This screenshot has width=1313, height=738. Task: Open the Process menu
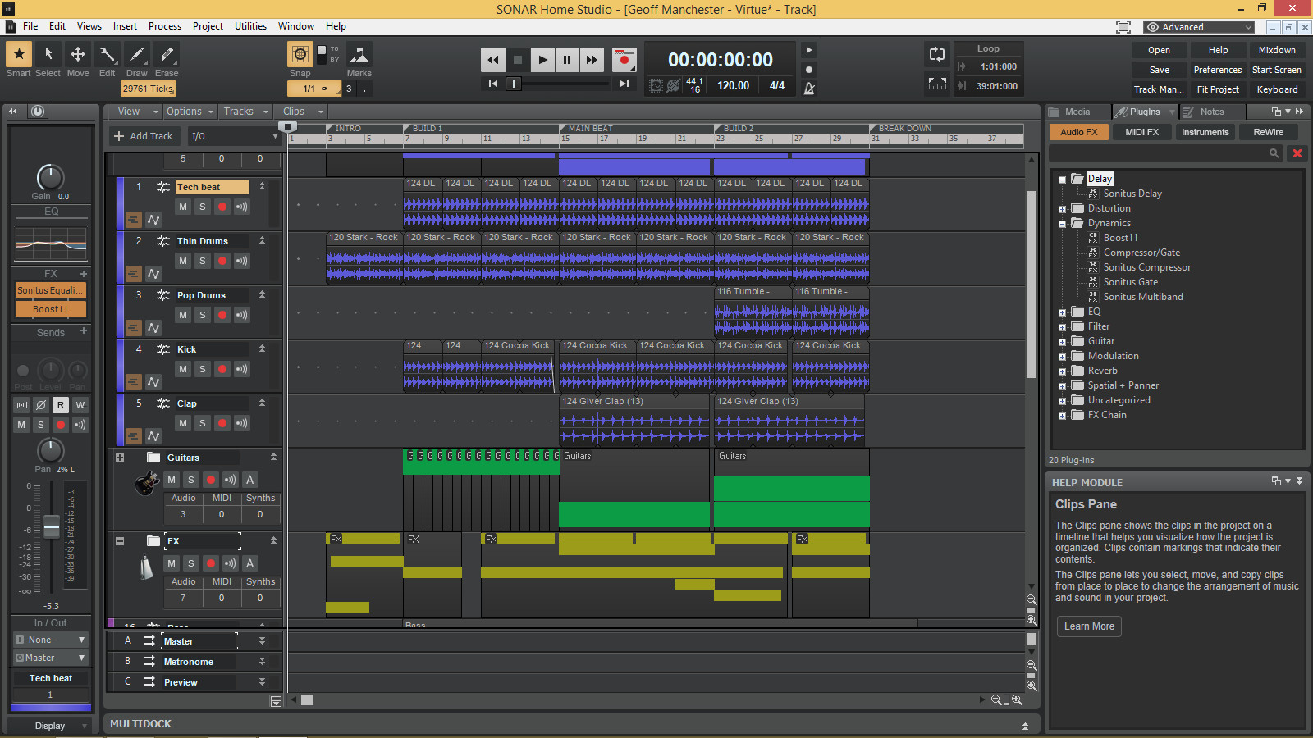165,25
